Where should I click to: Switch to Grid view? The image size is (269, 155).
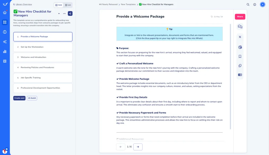[x=59, y=5]
